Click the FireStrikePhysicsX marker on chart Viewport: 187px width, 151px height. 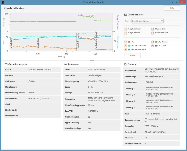click(x=78, y=42)
